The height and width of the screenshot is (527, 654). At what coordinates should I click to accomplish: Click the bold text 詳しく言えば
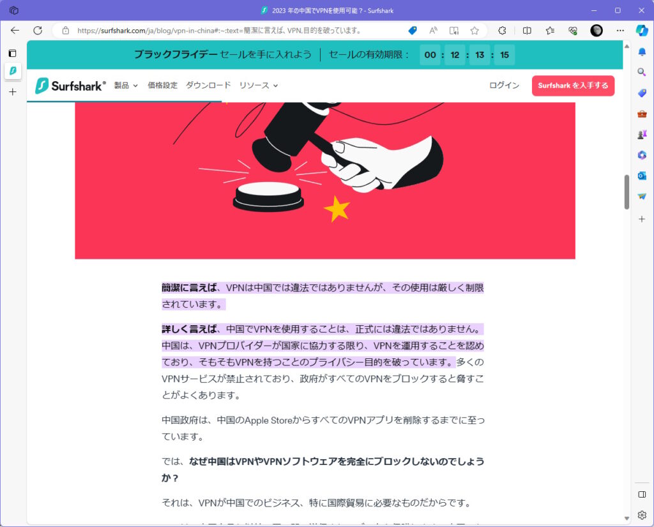[x=189, y=329]
